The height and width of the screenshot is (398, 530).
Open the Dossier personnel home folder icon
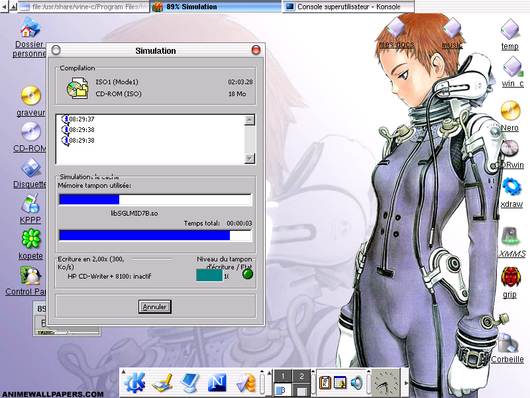point(30,28)
